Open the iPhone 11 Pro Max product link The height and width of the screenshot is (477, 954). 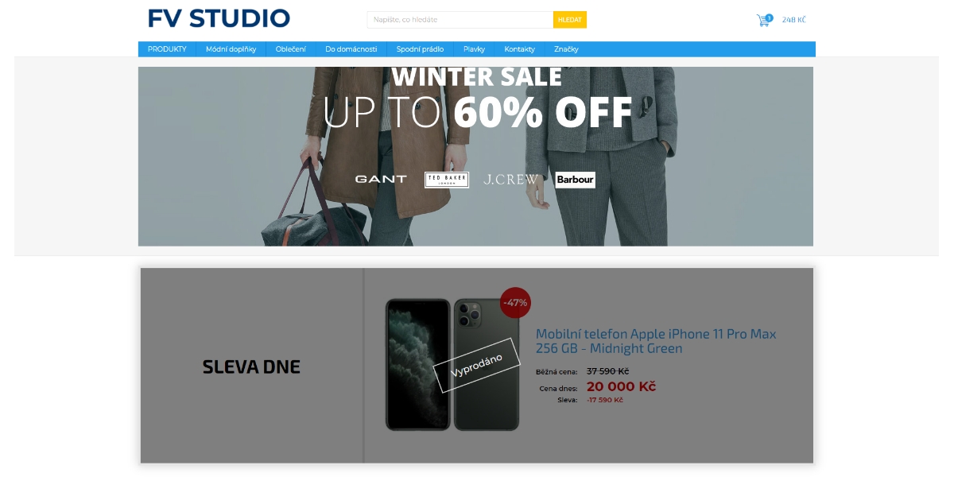(656, 341)
